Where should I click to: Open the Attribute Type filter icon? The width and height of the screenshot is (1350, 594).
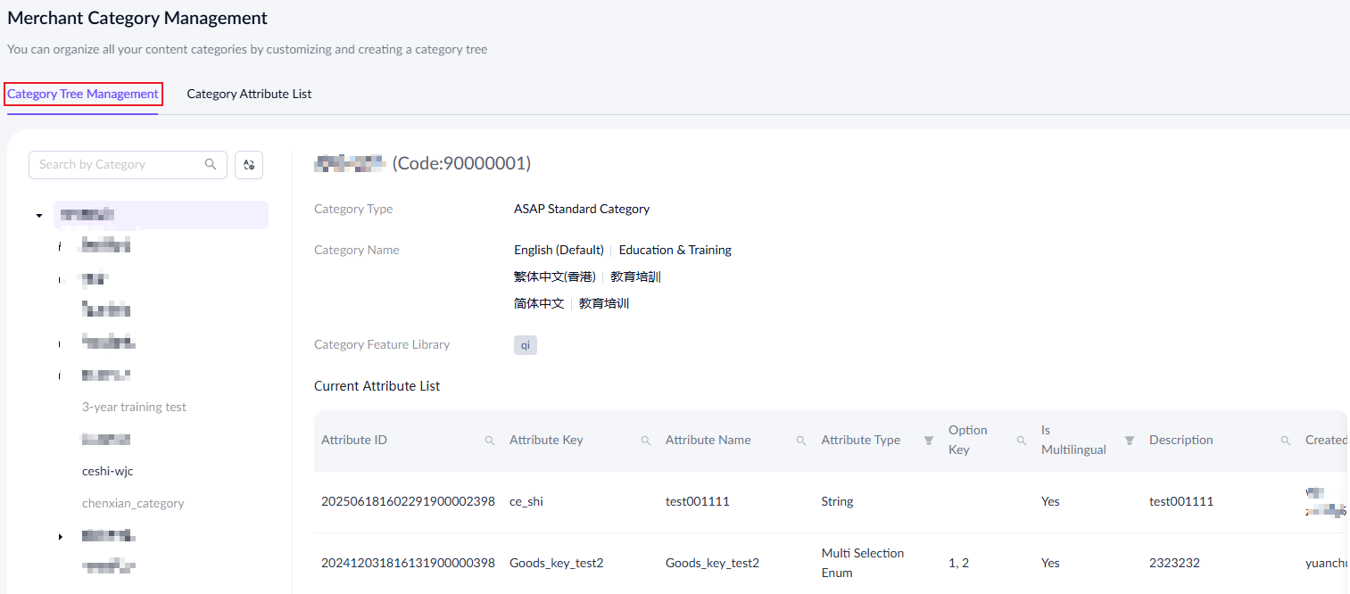click(x=928, y=441)
